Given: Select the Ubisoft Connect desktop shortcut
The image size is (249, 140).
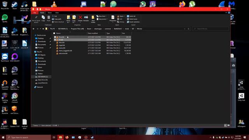Looking at the screenshot, I should [15, 98].
